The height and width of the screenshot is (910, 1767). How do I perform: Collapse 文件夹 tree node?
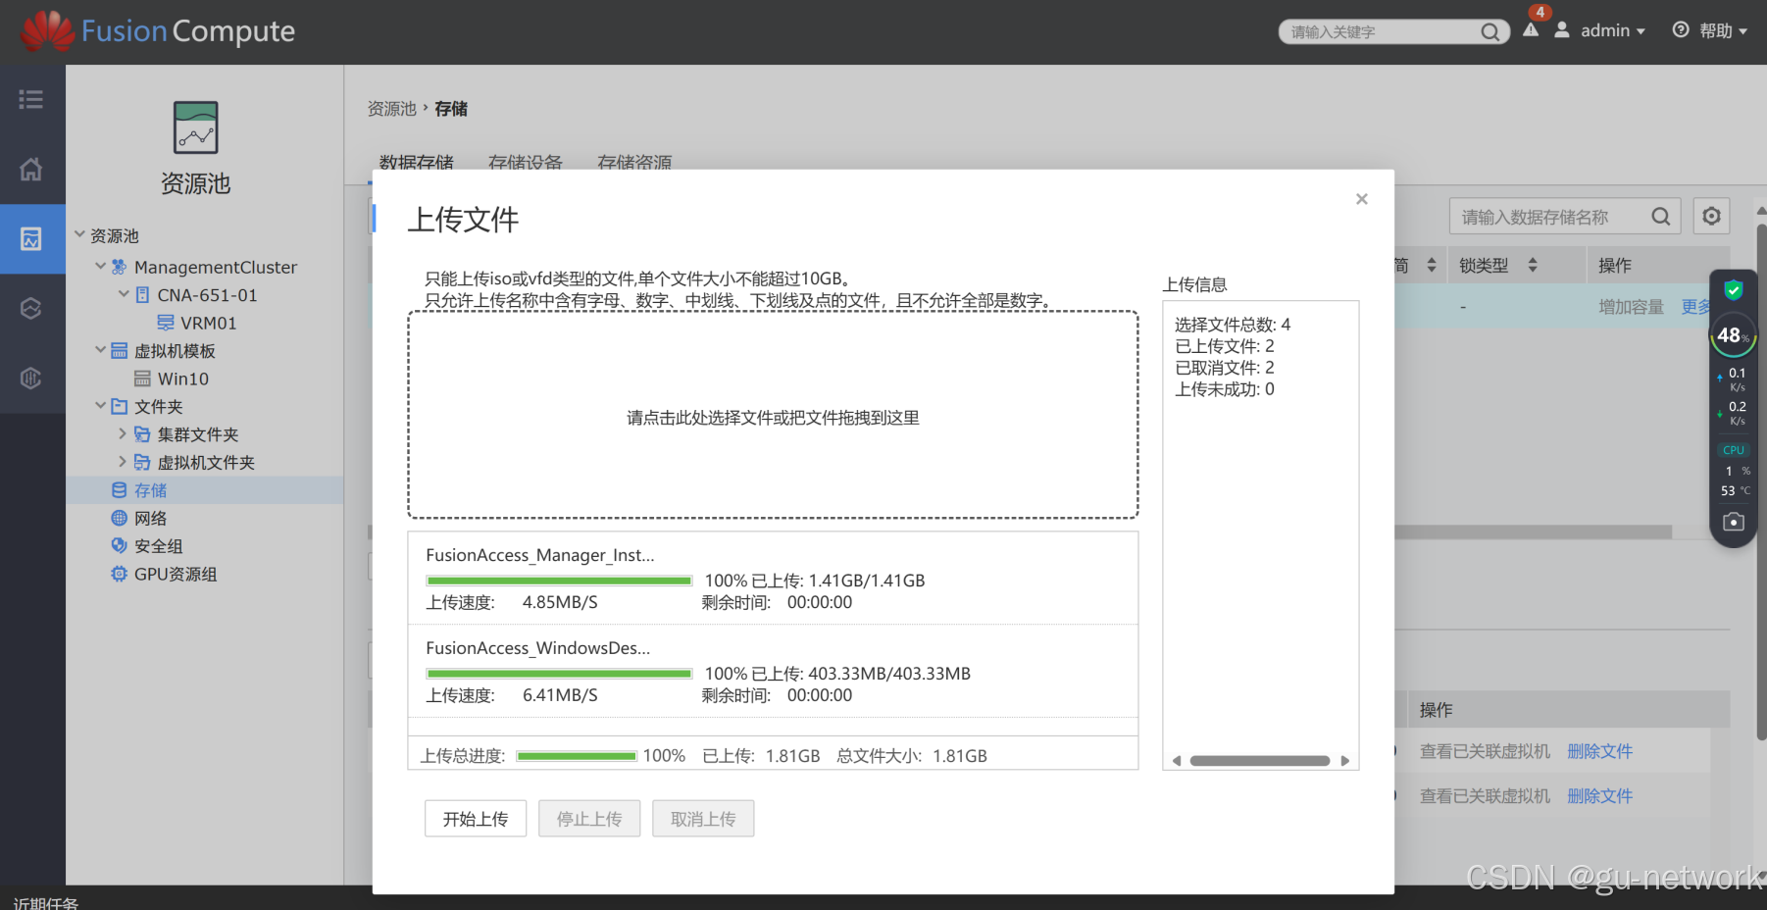(x=100, y=405)
